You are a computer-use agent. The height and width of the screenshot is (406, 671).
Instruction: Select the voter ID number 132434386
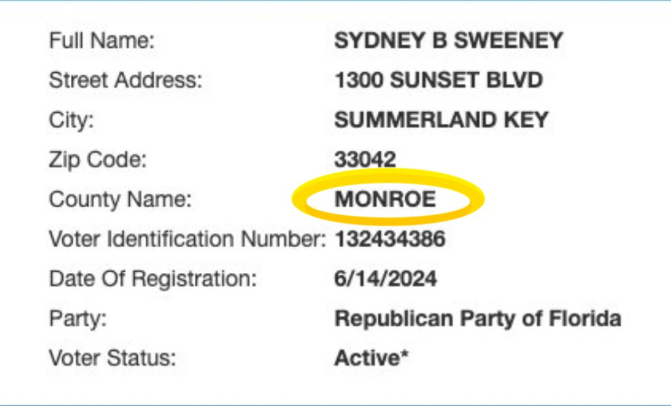point(390,239)
